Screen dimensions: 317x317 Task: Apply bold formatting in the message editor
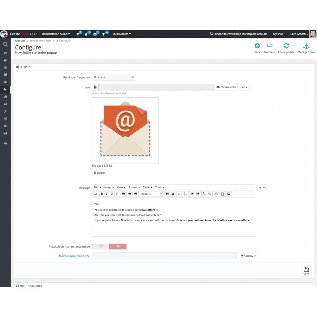[102, 194]
